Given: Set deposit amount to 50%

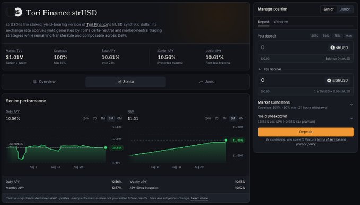Looking at the screenshot, I should pos(326,36).
